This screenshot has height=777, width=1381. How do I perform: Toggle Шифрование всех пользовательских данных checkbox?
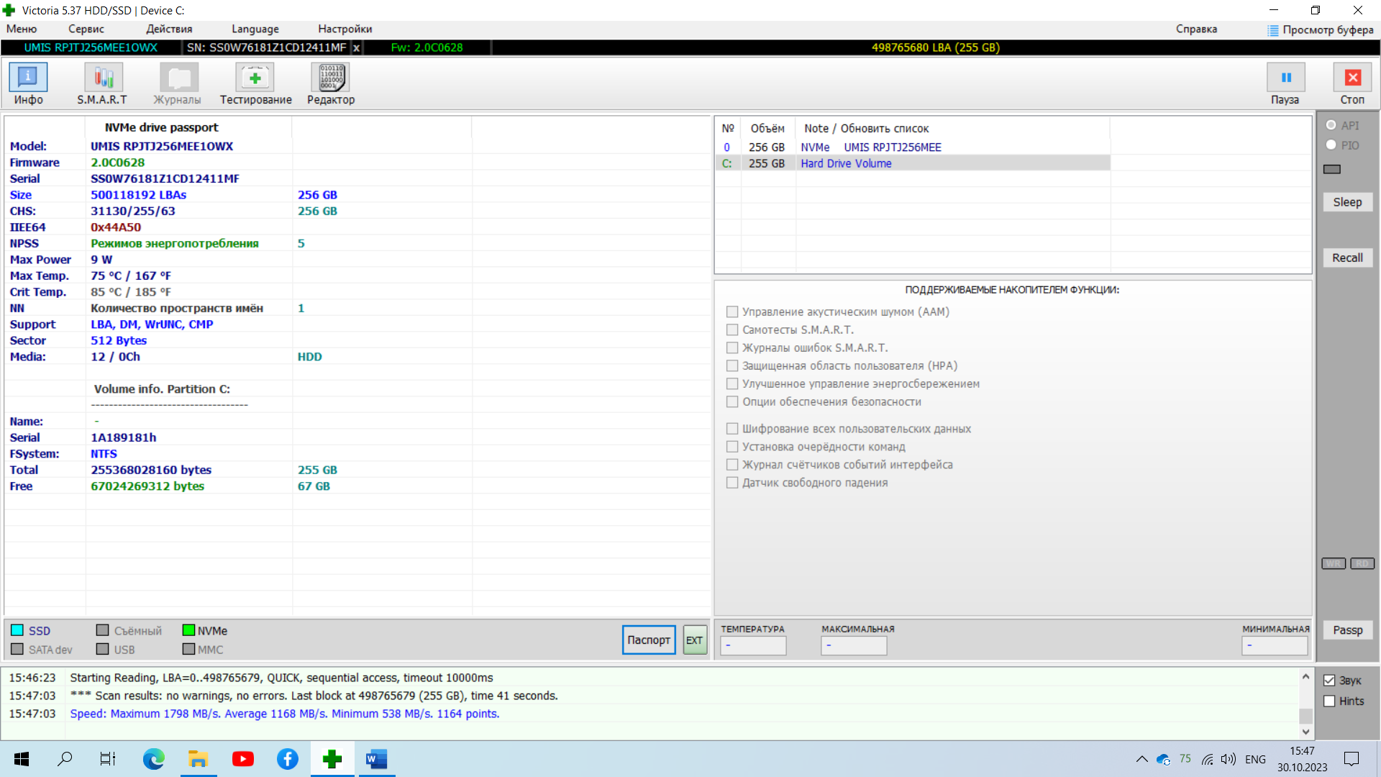click(732, 429)
